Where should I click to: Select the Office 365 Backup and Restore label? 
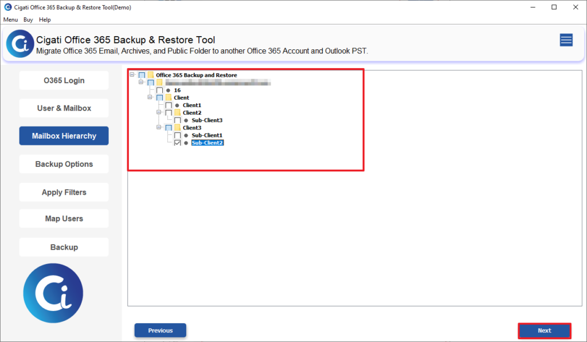click(197, 75)
